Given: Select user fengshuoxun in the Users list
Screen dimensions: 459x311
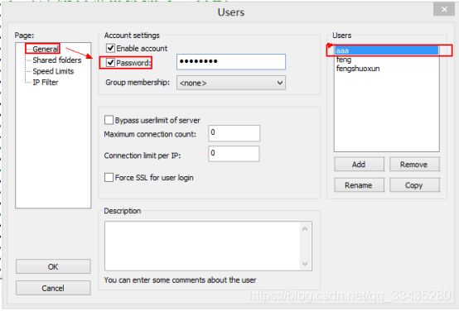Looking at the screenshot, I should (x=386, y=69).
